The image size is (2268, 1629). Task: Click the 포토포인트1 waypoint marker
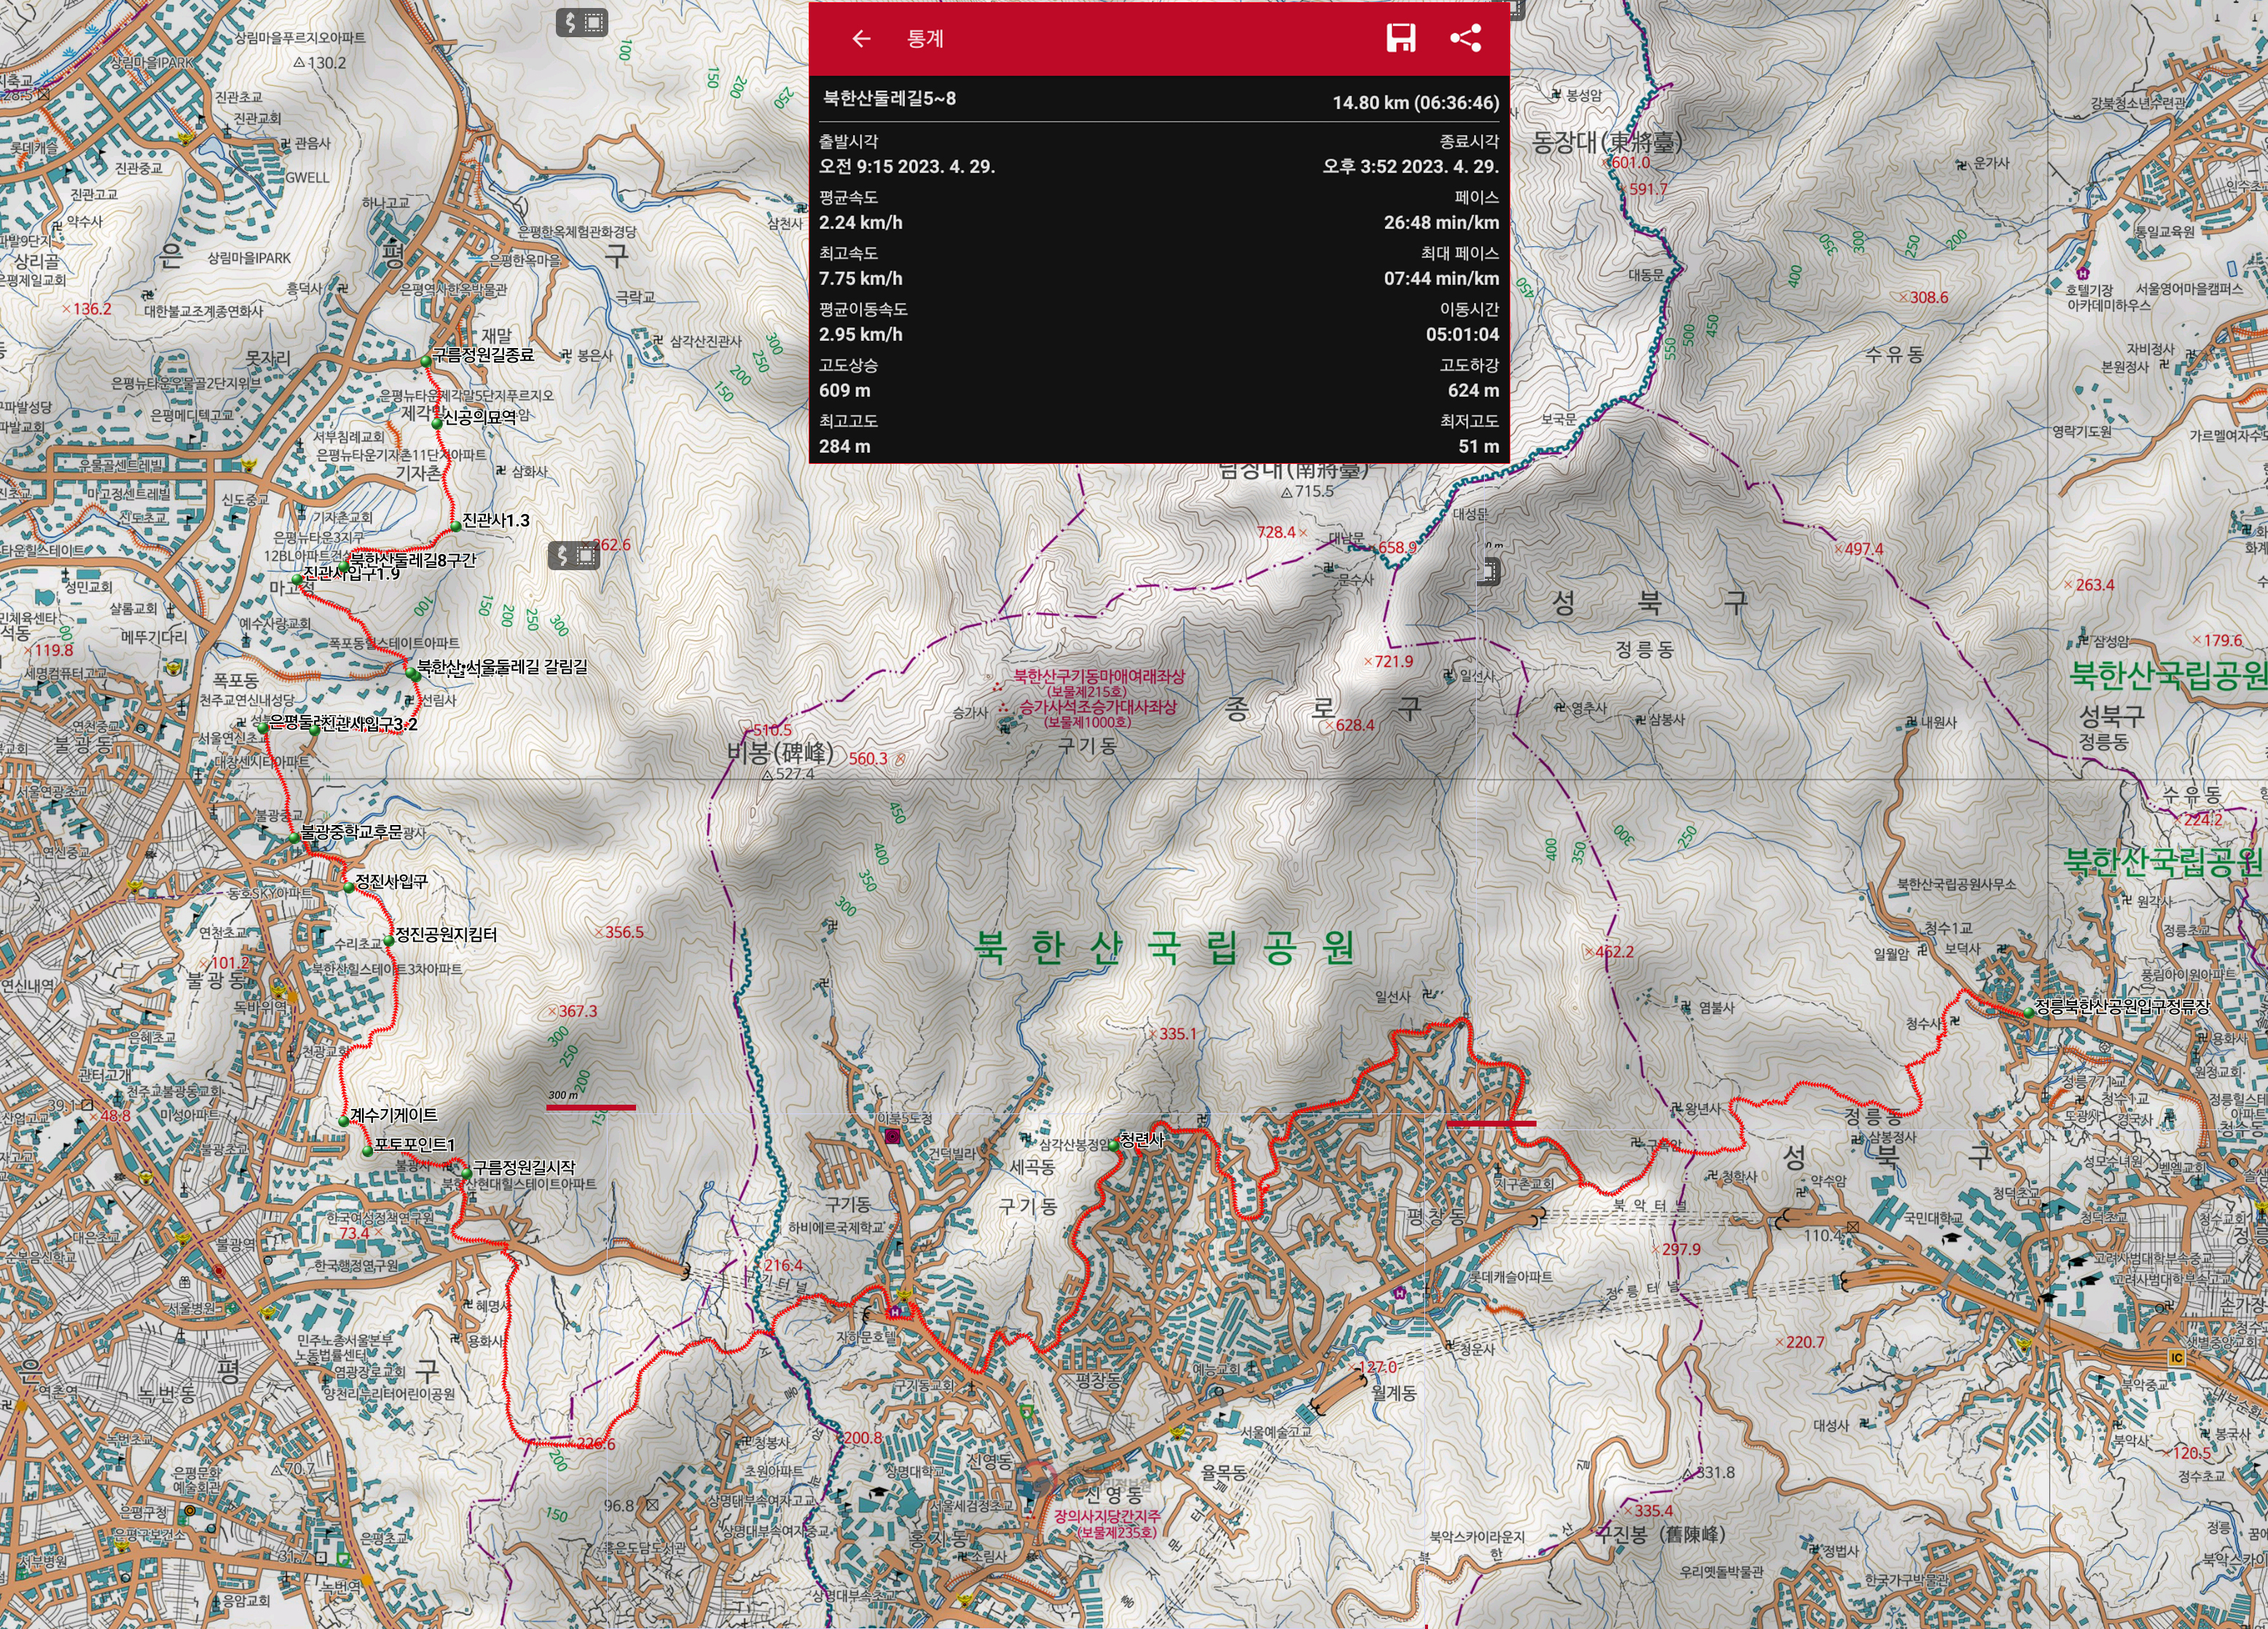[367, 1151]
